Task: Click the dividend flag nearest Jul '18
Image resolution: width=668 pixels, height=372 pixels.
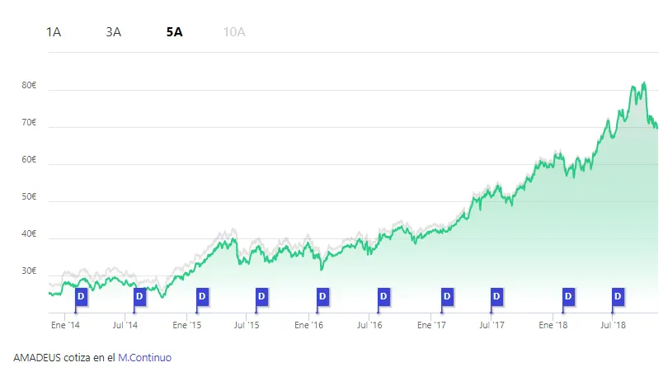Action: coord(618,295)
